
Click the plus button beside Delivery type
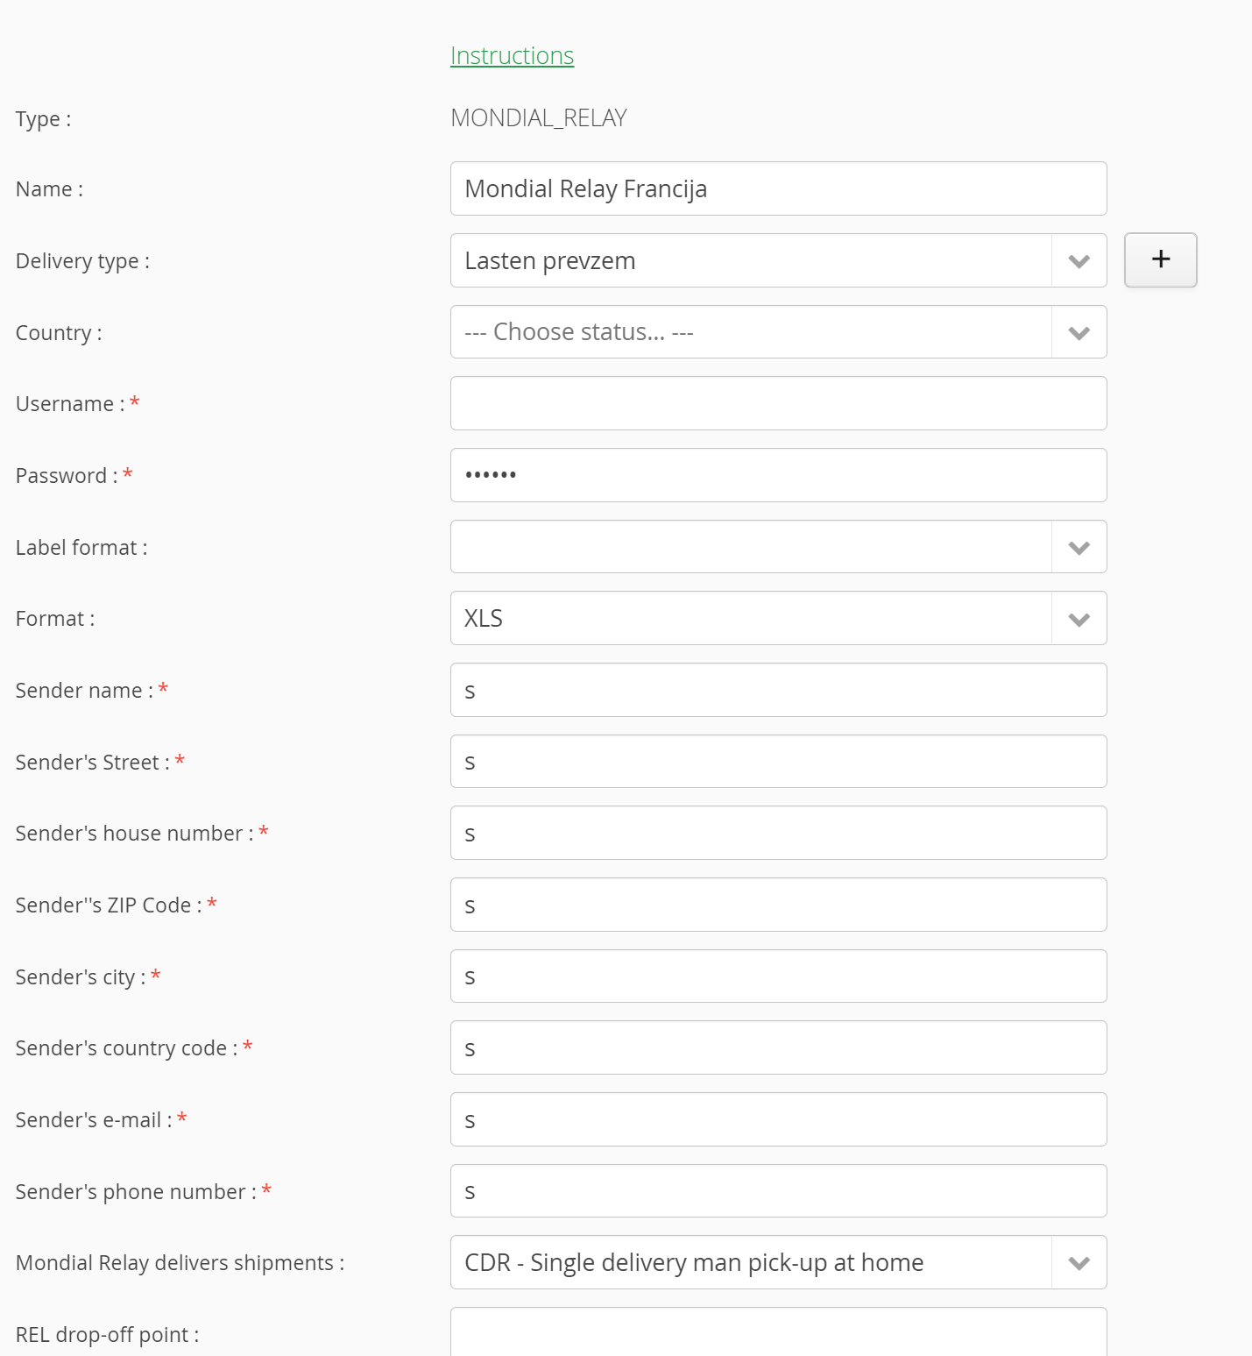[1161, 259]
